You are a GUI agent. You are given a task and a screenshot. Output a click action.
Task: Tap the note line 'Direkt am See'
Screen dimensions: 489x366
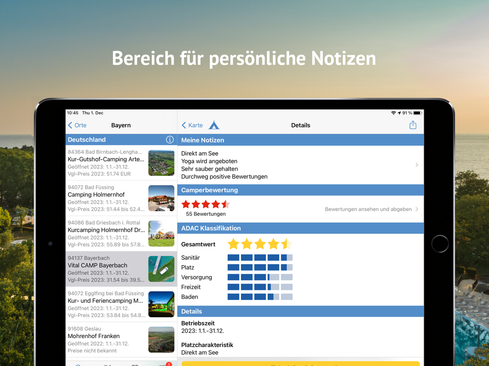coord(200,153)
